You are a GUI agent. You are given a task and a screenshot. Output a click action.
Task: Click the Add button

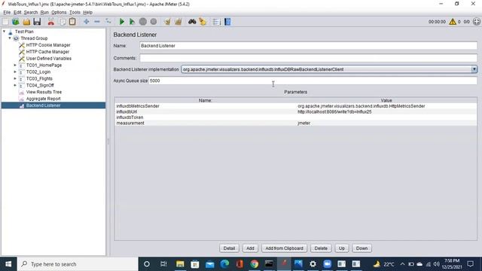click(250, 248)
